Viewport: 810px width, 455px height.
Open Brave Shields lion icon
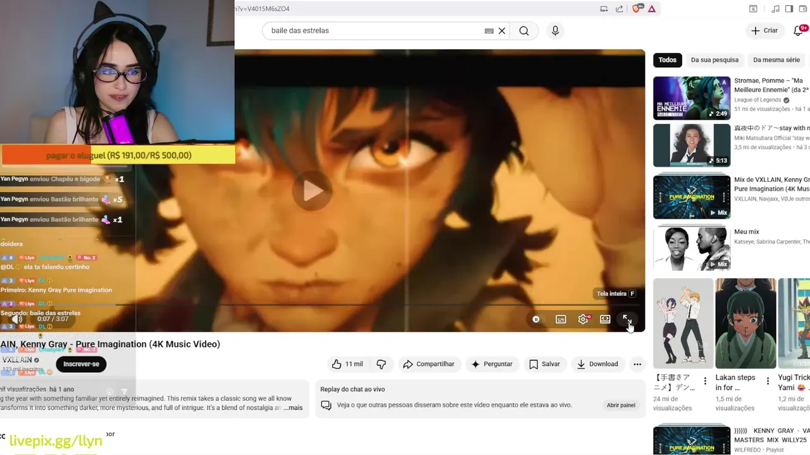click(637, 9)
